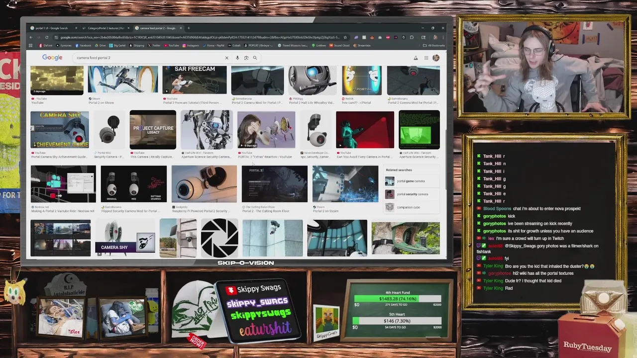Open 'portal game camera' related search
637x358 pixels.
click(411, 181)
